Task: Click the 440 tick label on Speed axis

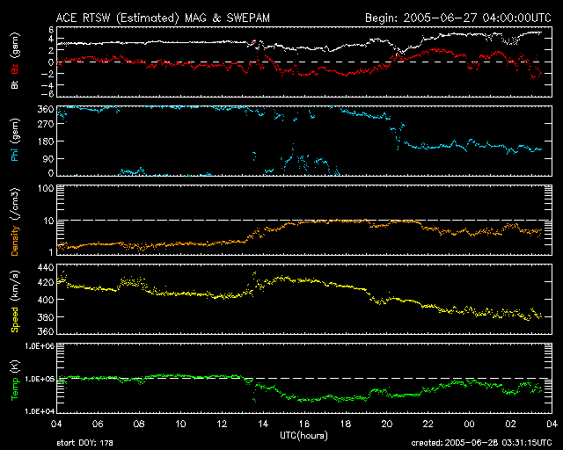Action: (46, 267)
